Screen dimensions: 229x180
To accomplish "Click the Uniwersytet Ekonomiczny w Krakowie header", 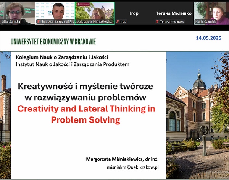I will pos(53,41).
